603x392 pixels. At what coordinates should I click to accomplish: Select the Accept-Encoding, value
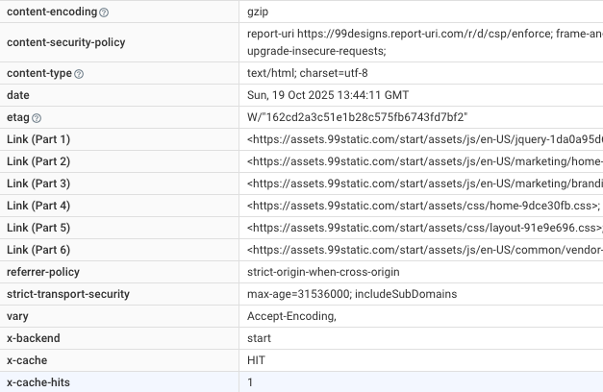pos(291,316)
